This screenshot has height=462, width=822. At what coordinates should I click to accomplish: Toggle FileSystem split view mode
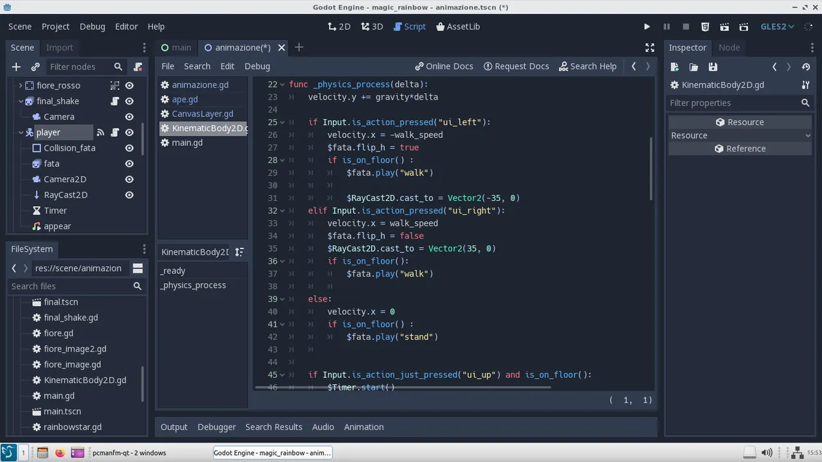coord(137,268)
